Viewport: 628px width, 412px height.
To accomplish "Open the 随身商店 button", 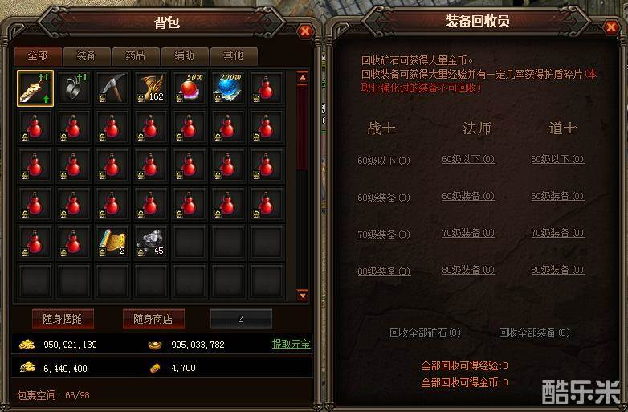I will 153,319.
